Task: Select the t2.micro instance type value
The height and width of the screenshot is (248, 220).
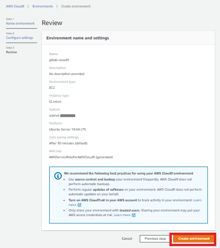Action: point(55,101)
